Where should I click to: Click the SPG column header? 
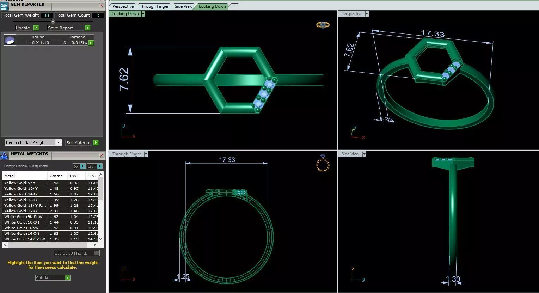[x=92, y=176]
